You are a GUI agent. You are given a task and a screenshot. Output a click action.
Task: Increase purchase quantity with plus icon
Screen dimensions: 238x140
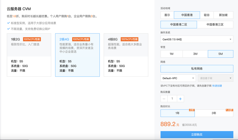[180, 99]
